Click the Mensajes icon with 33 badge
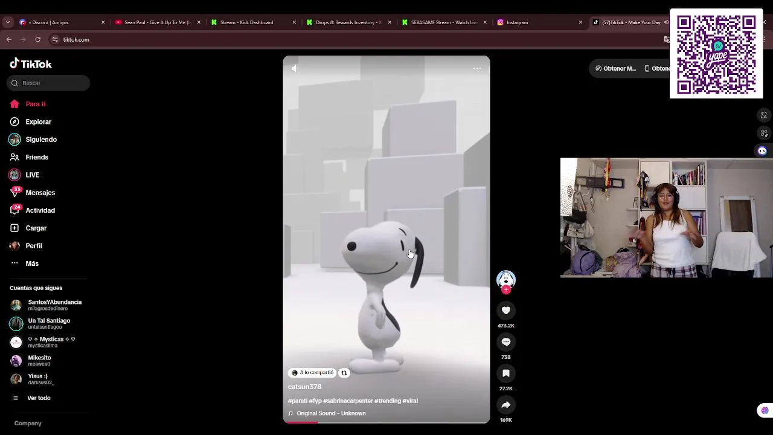 14,193
